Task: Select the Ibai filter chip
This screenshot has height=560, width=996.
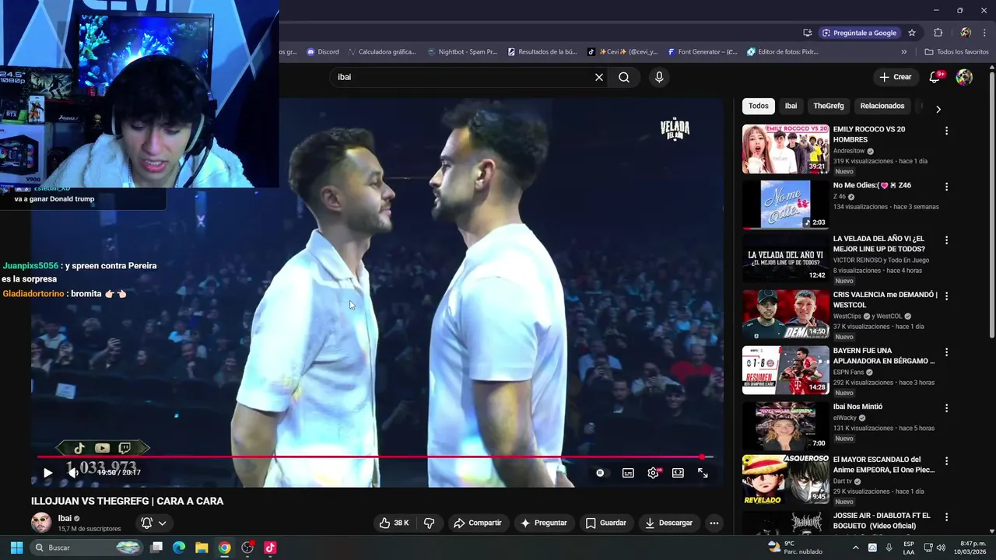Action: (x=791, y=106)
